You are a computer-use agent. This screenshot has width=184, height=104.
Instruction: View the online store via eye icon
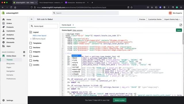[x=24, y=56]
